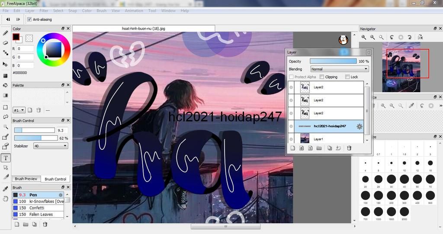Click the brush size field showing 9.3
Viewport: 443px width, 234px height.
[62, 130]
